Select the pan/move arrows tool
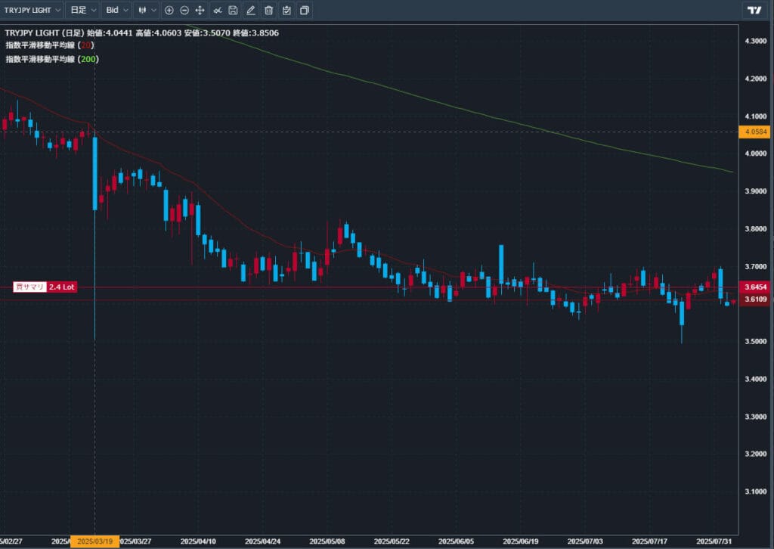774x549 pixels. coord(200,10)
